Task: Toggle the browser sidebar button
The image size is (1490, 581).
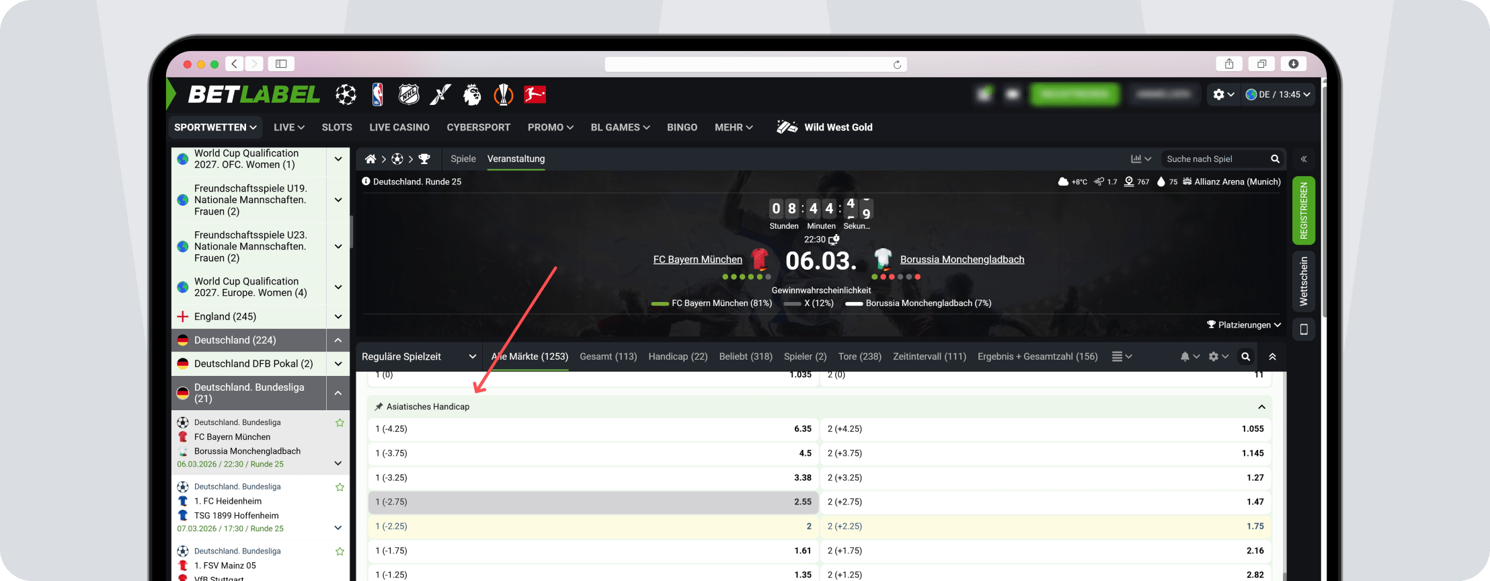Action: pyautogui.click(x=281, y=64)
